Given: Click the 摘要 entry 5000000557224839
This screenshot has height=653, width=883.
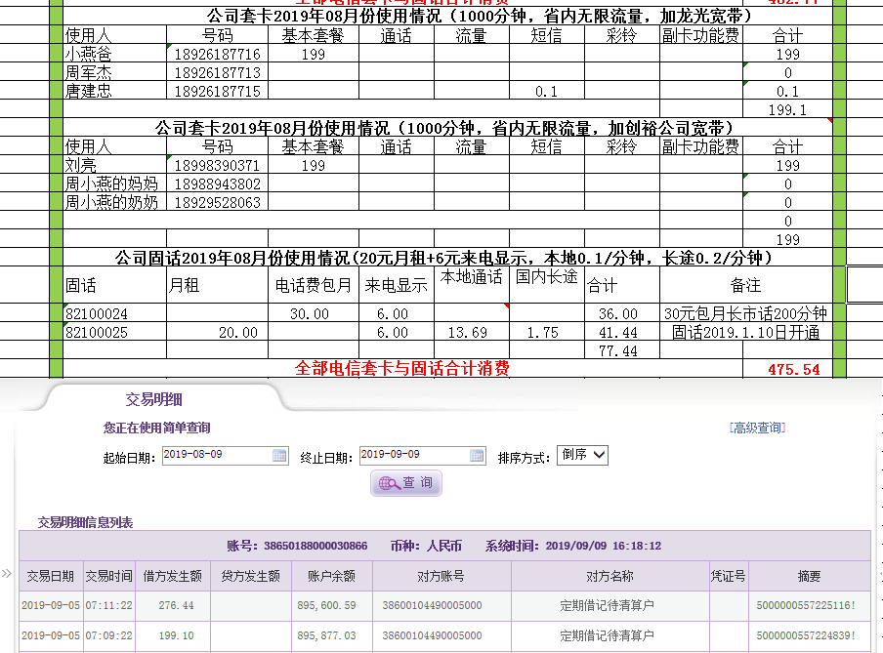Looking at the screenshot, I should (x=806, y=635).
